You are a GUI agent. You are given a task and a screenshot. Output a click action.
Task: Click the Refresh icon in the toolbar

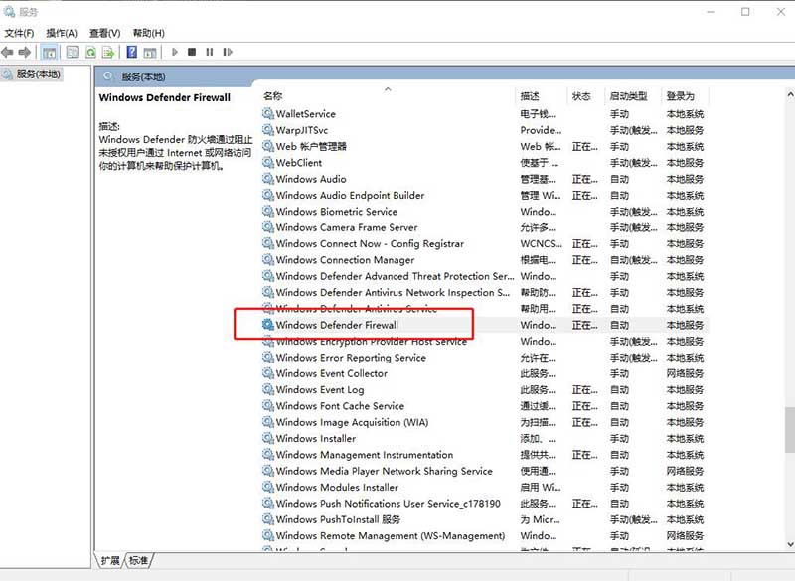coord(90,52)
